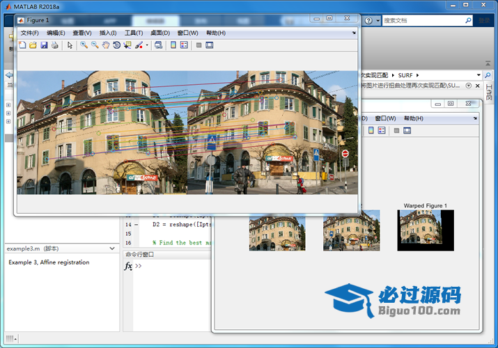Go back with the blue folder-navigation arrow
This screenshot has width=498, height=348.
click(9, 75)
